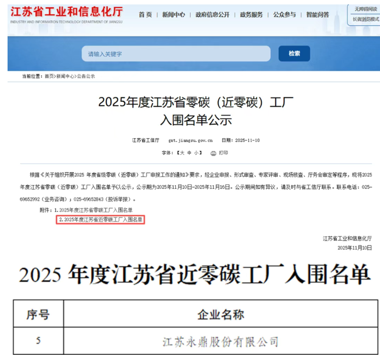380x355 pixels.
Task: Open the 新闻中心 navigation menu
Action: click(173, 15)
